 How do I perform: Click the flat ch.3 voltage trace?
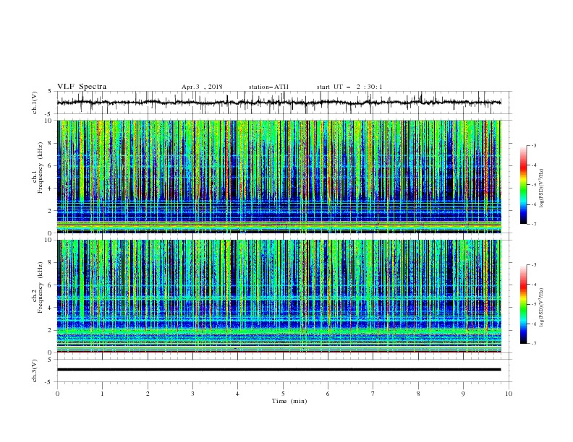pyautogui.click(x=279, y=370)
